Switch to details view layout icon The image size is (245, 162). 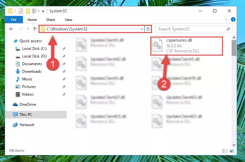pyautogui.click(x=225, y=151)
